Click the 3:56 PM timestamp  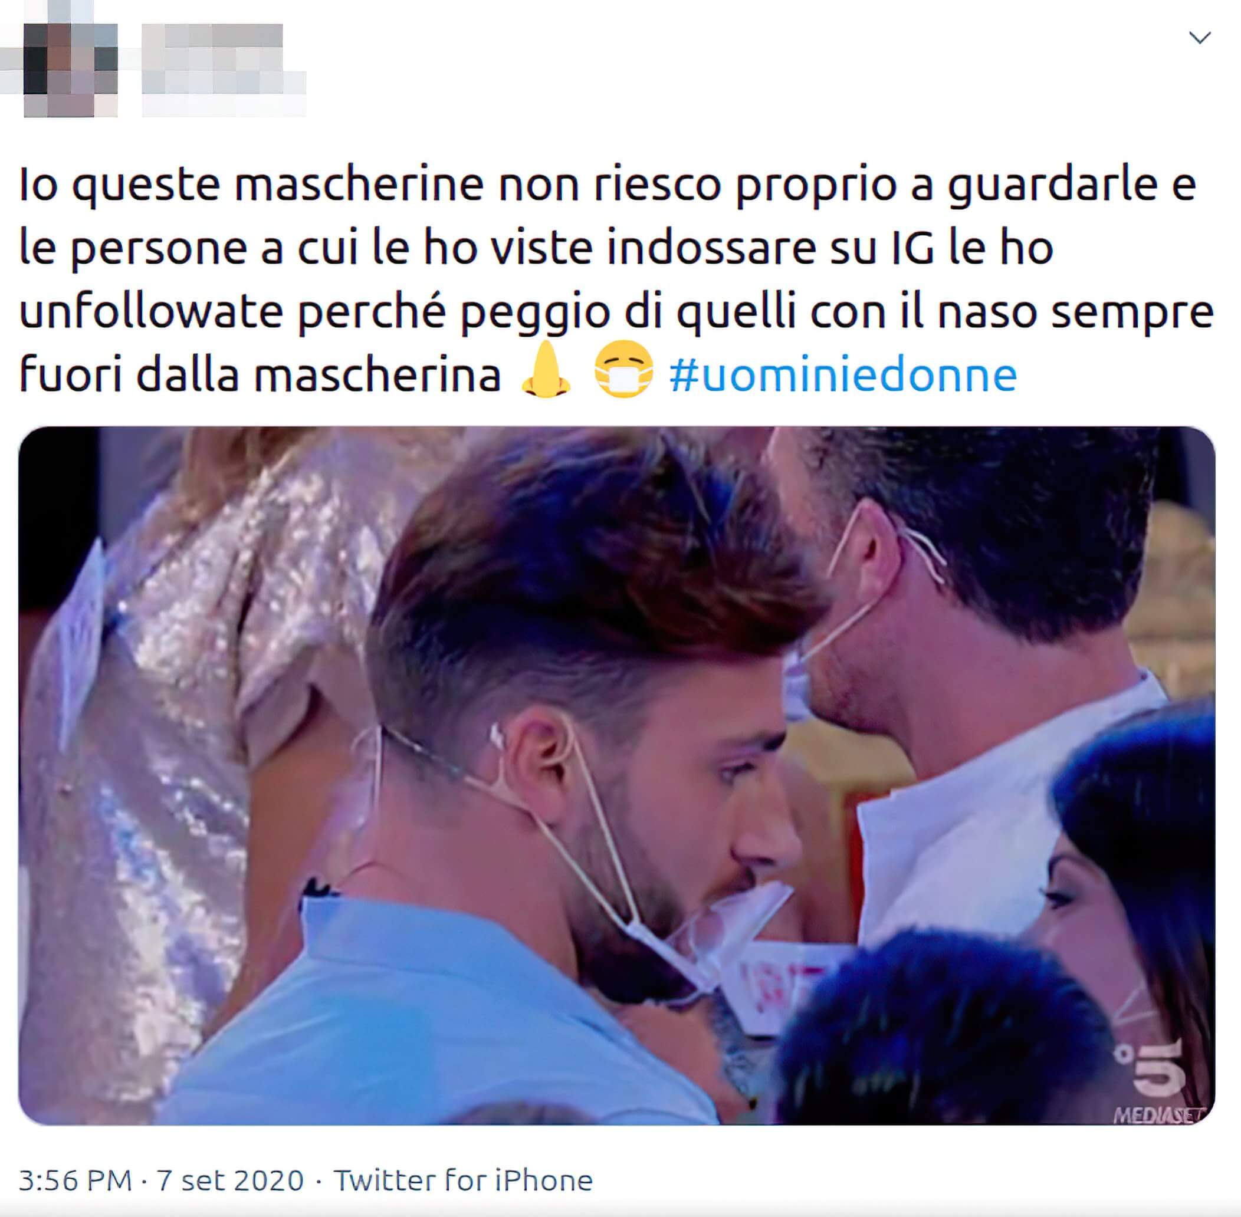(75, 1180)
